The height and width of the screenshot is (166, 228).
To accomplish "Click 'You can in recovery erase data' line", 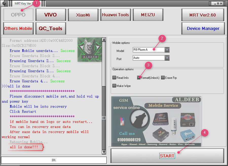I will [40, 127].
